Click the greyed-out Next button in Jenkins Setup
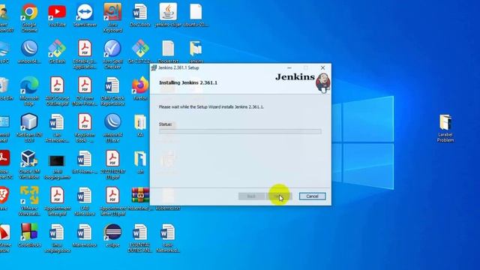The image size is (480, 270). [280, 196]
